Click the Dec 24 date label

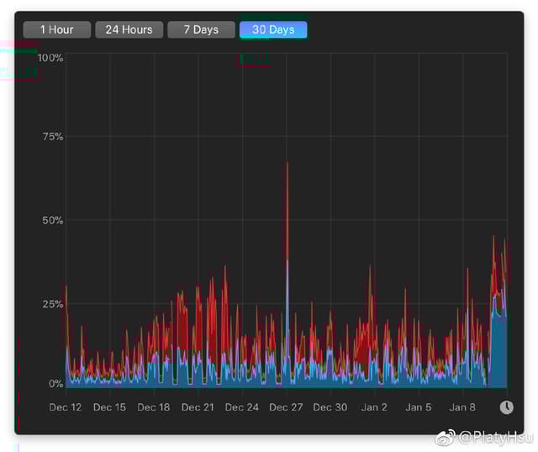242,407
